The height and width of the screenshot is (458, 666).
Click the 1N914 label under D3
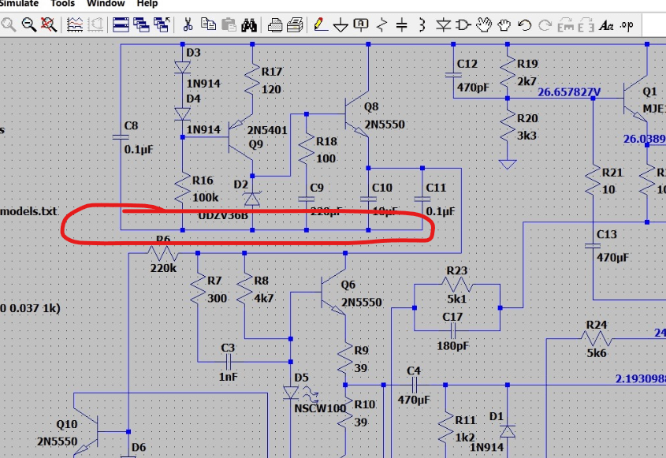pos(203,84)
